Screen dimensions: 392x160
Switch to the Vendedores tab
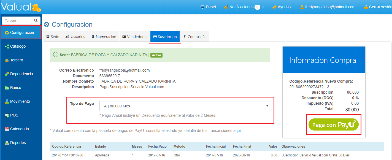click(x=134, y=37)
